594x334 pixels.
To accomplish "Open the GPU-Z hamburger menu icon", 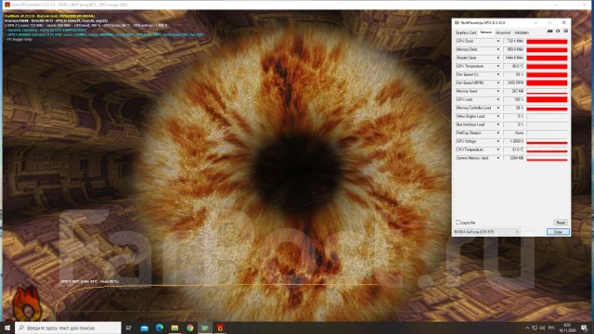I will pos(565,31).
